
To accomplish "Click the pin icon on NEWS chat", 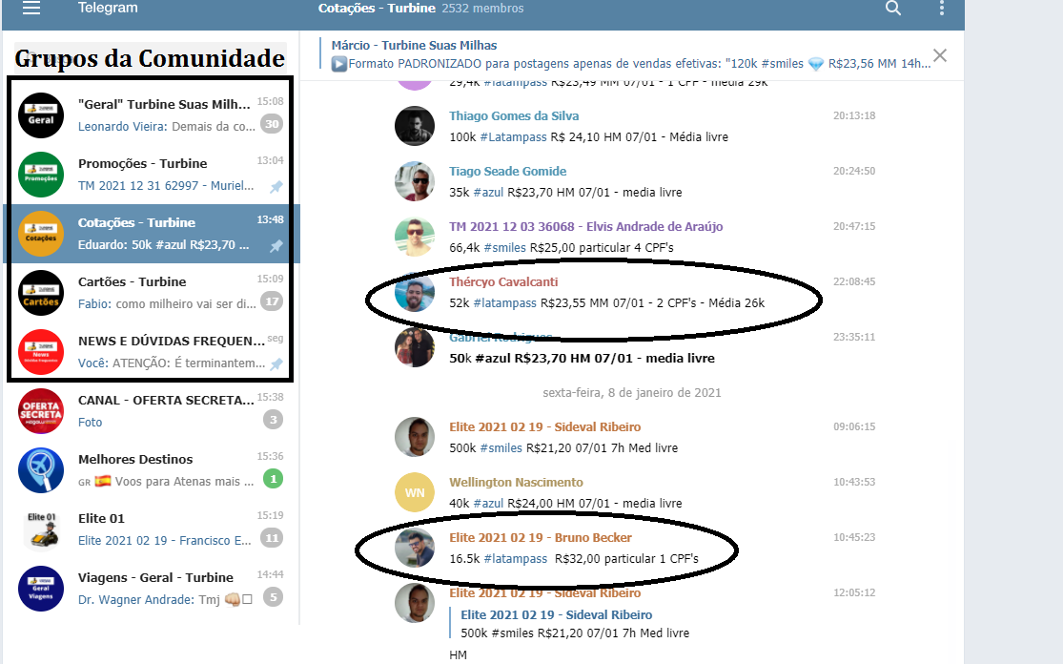I will pyautogui.click(x=276, y=364).
